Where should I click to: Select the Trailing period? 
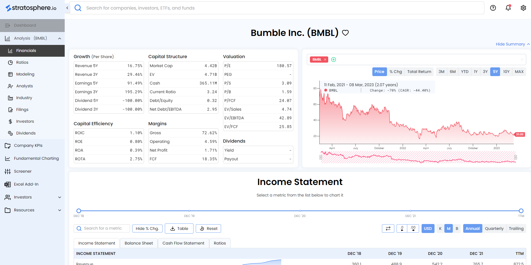tap(516, 229)
